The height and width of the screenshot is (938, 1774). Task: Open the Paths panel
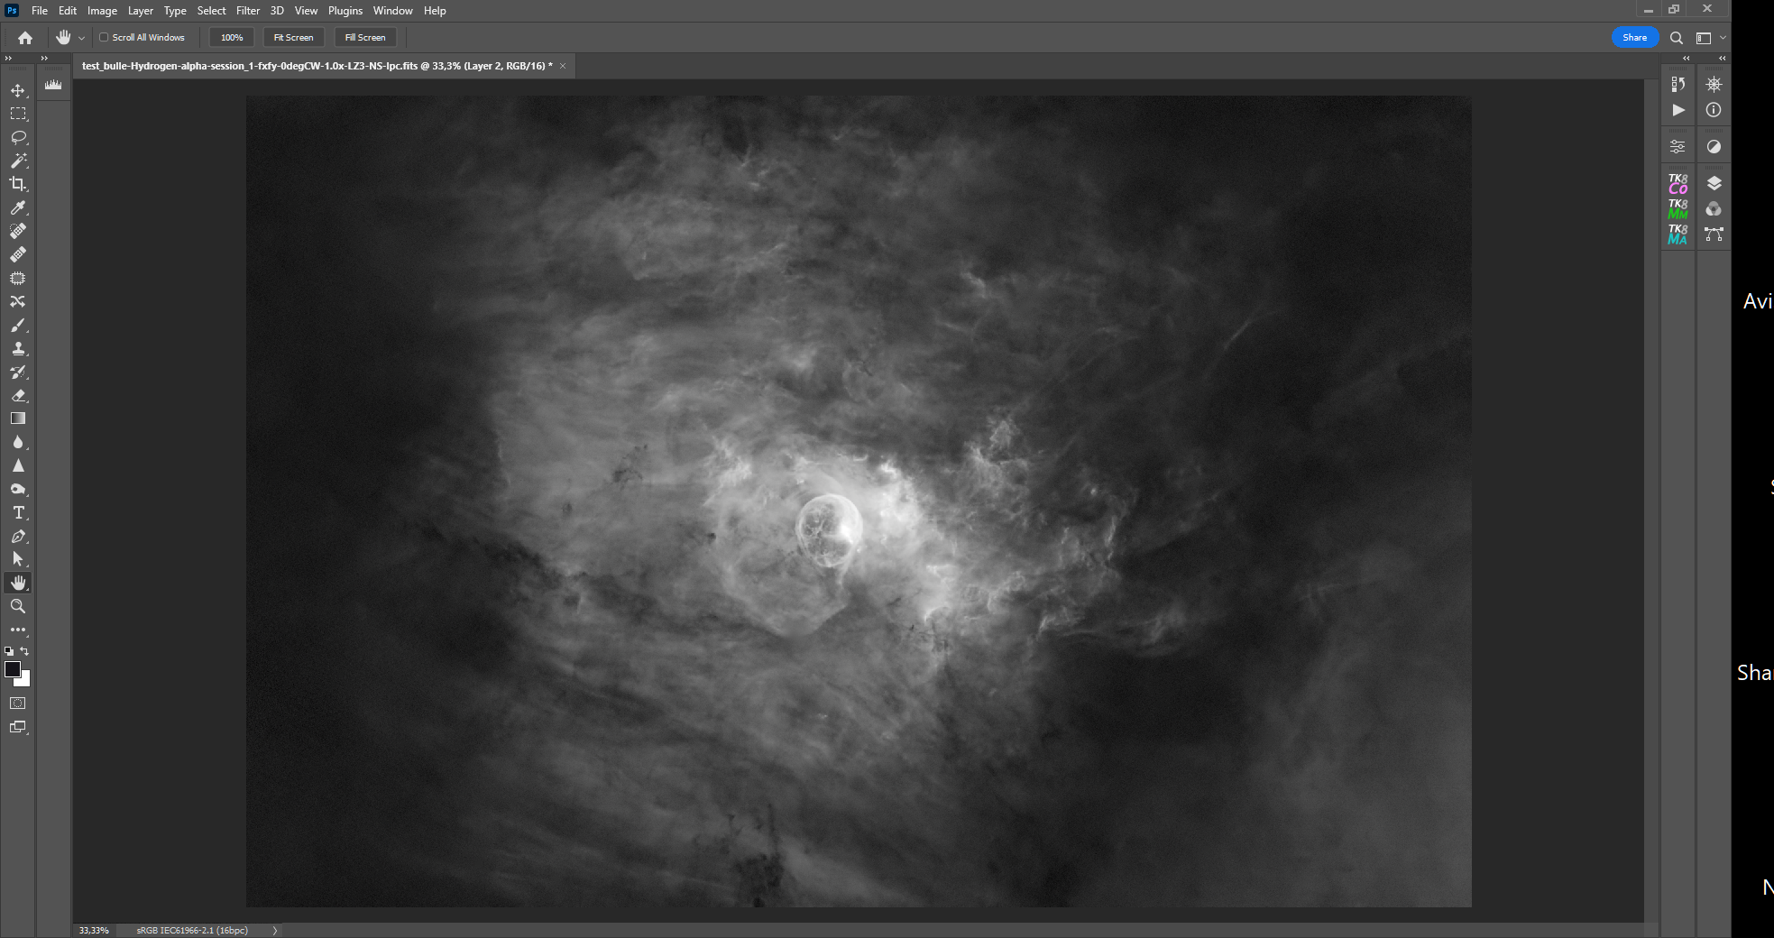[1714, 234]
